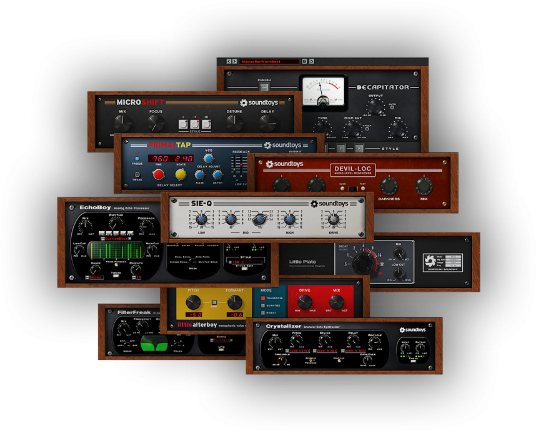Click the EchoBoy Feedback knob
The height and width of the screenshot is (431, 536).
pos(146,226)
